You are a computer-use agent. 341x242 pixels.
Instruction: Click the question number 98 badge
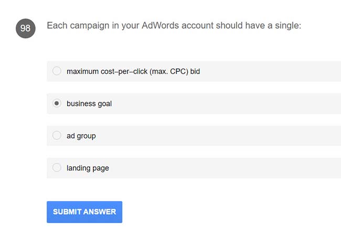[x=25, y=29]
